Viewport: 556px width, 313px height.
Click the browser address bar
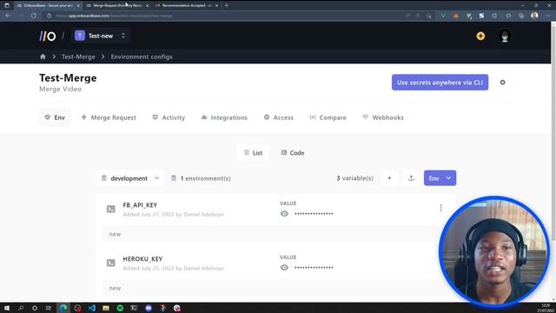coord(227,16)
